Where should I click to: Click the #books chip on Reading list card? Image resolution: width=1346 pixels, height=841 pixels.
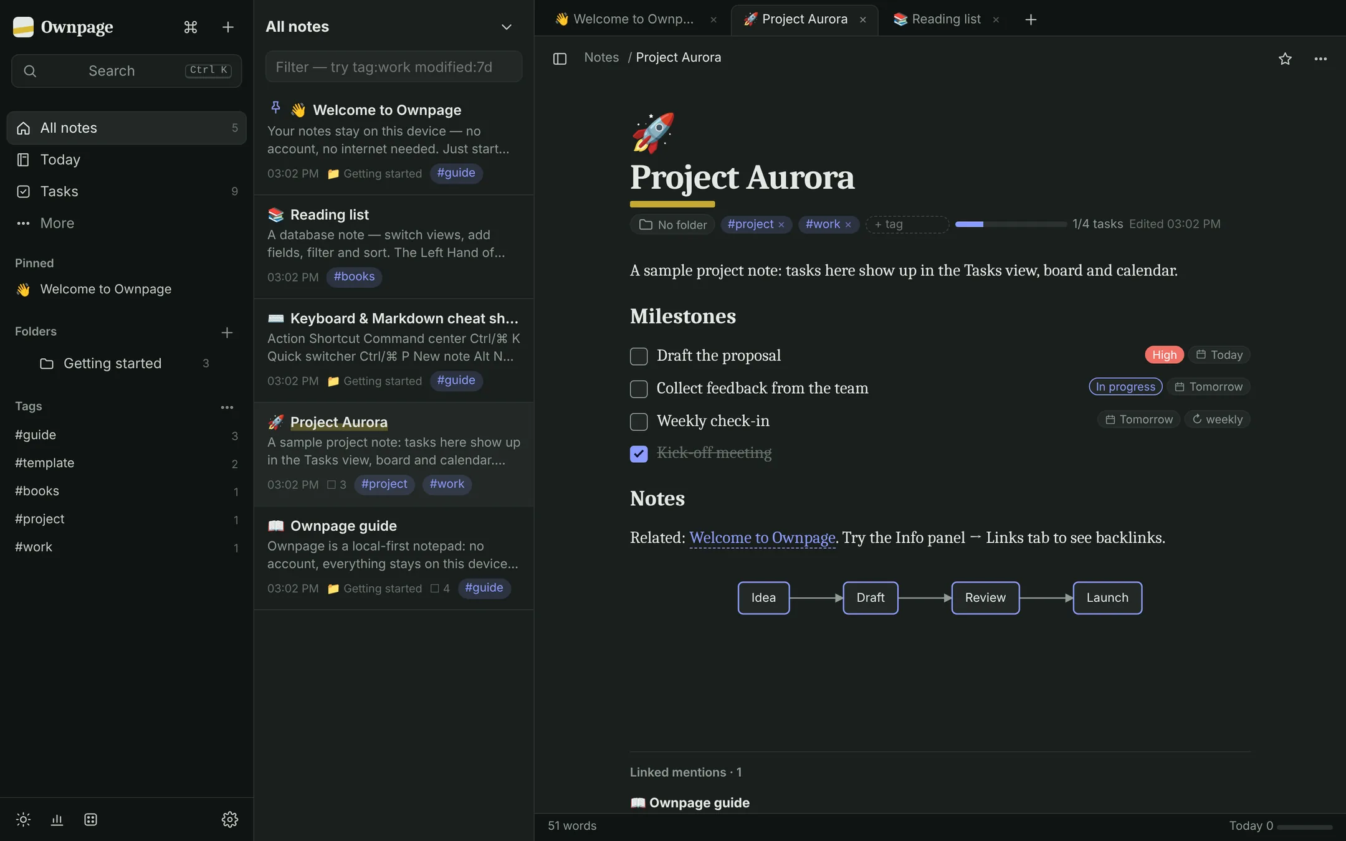point(354,277)
